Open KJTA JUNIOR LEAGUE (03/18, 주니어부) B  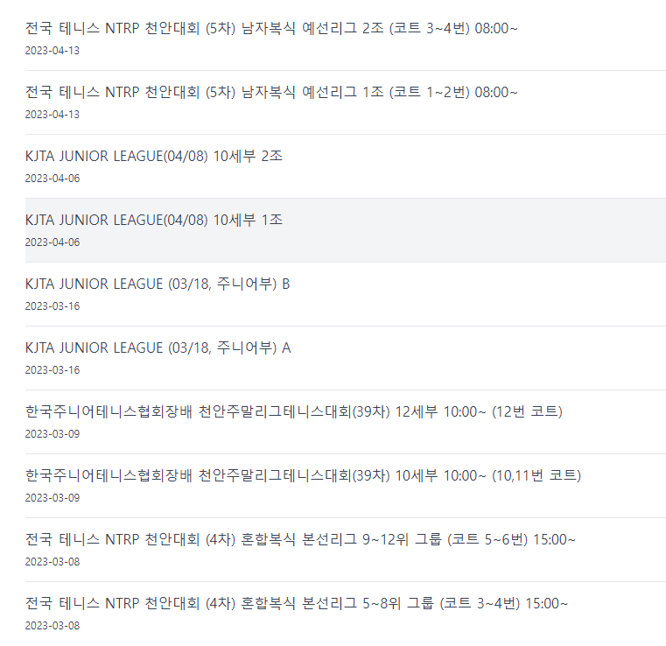tap(158, 284)
